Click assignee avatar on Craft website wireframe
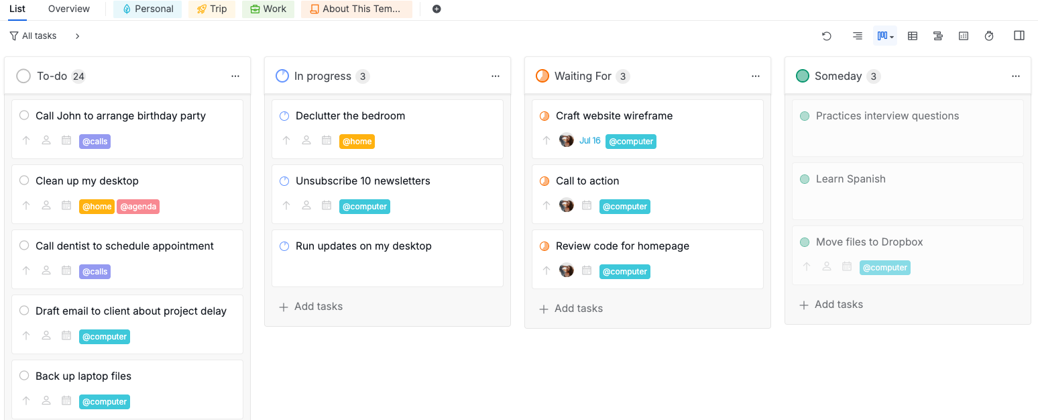 click(x=567, y=140)
